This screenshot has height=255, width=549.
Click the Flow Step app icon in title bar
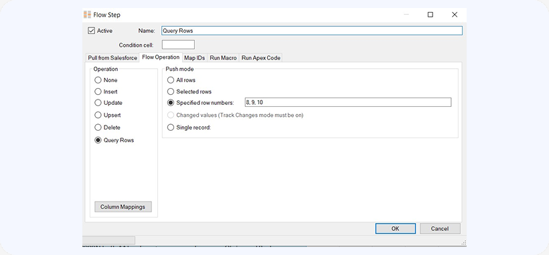tap(87, 15)
